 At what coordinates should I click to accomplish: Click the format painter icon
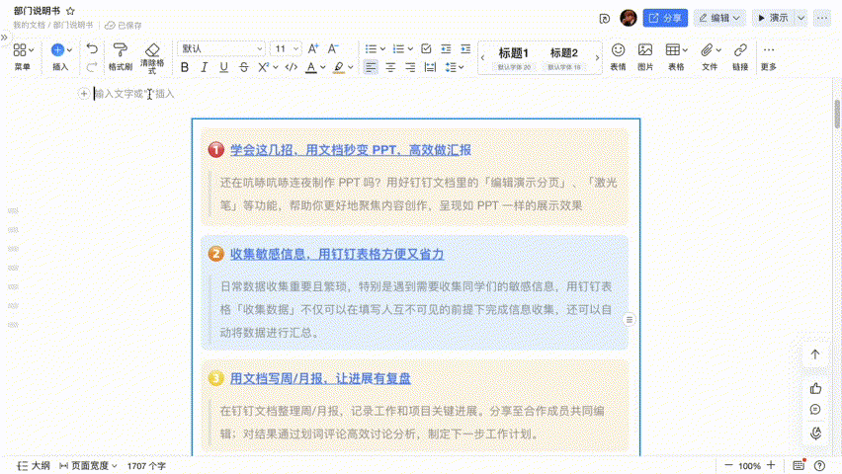point(120,50)
